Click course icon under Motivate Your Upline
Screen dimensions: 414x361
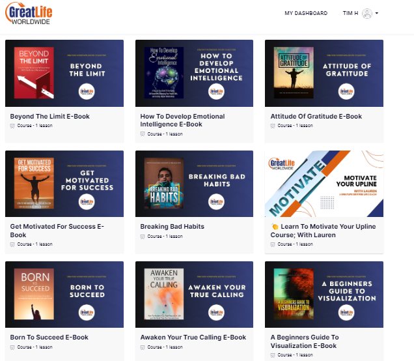[273, 244]
